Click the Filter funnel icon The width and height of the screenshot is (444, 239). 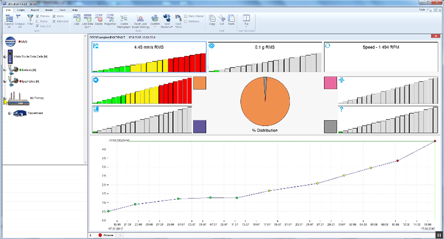[31, 21]
